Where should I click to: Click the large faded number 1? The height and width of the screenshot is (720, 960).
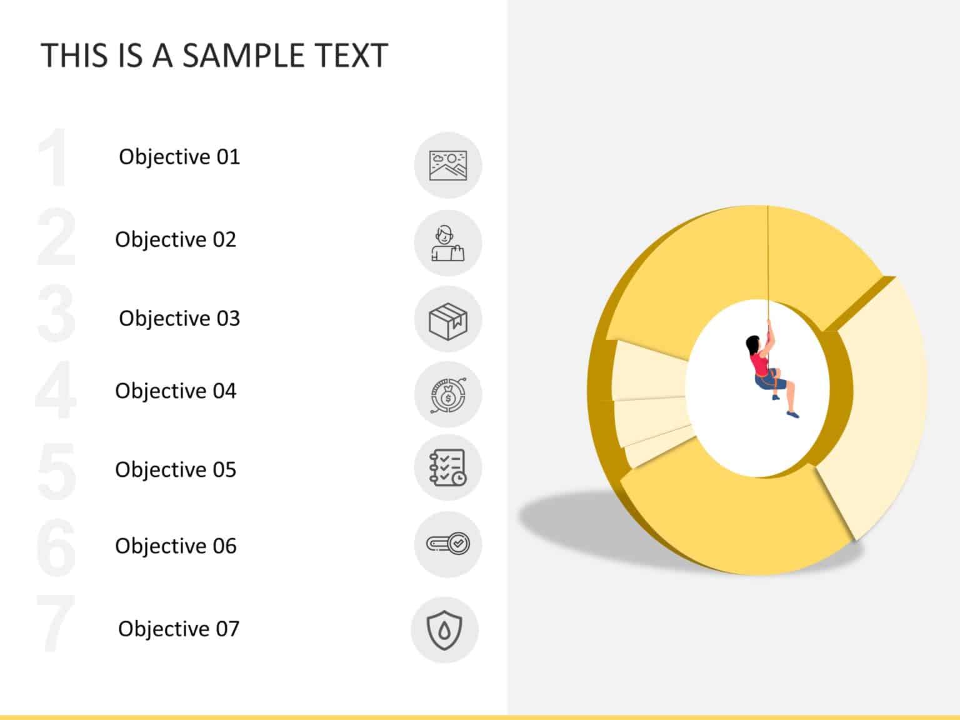click(55, 156)
